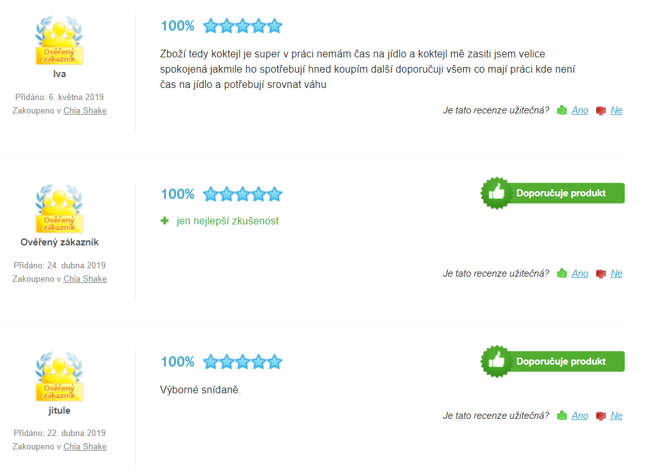Open Chia Shake link under jitule
The image size is (653, 473).
[85, 446]
